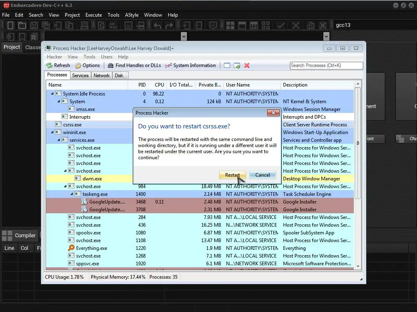This screenshot has width=417, height=312.
Task: Select the spoolsv.exe process row
Action: click(200, 233)
